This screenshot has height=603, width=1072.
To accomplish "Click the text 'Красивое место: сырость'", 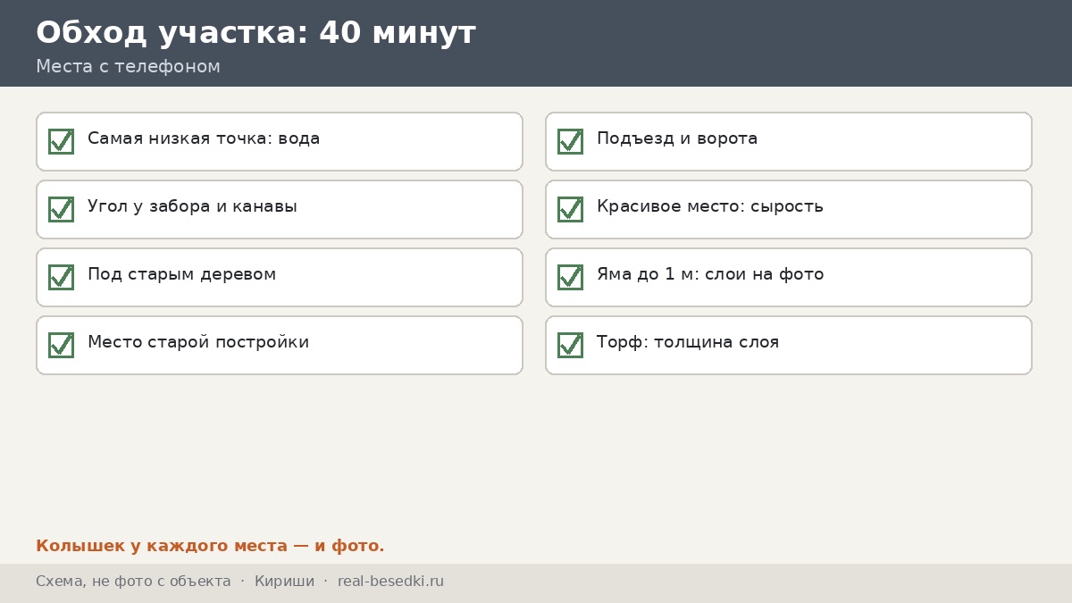I will pyautogui.click(x=710, y=206).
